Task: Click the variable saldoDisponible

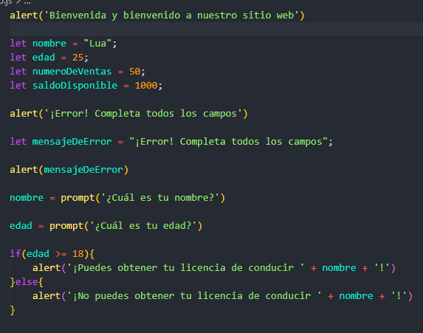Action: coord(75,86)
